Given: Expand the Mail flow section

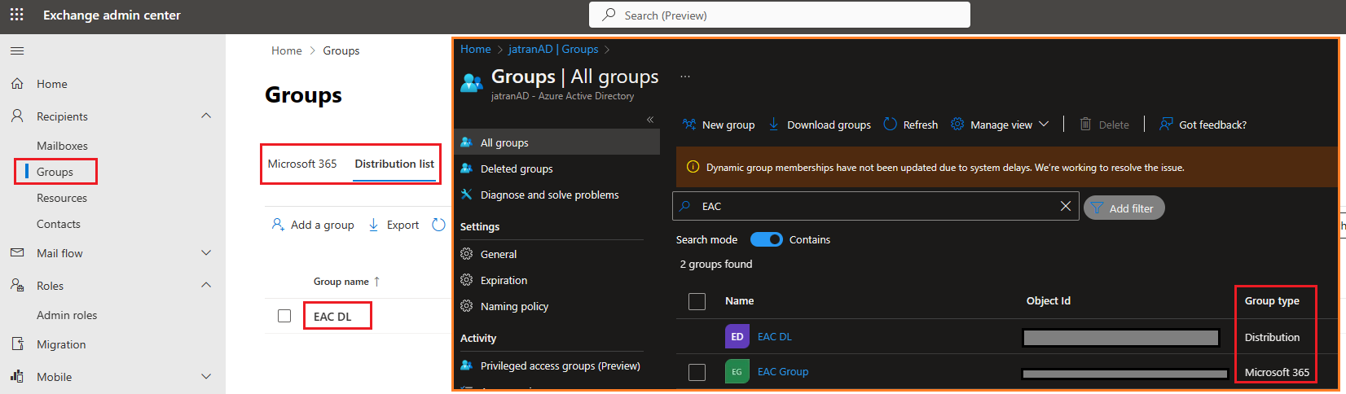Looking at the screenshot, I should pos(206,253).
